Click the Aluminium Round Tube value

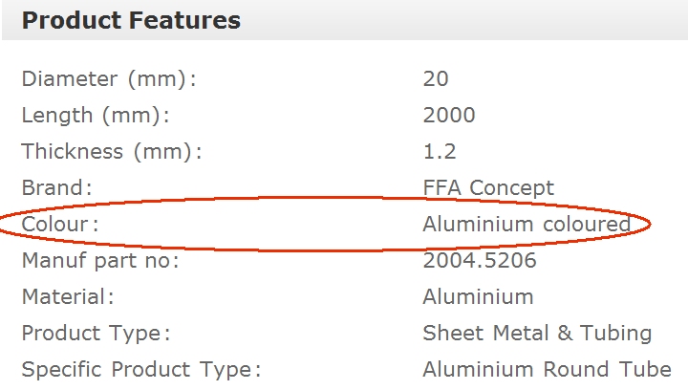[547, 370]
